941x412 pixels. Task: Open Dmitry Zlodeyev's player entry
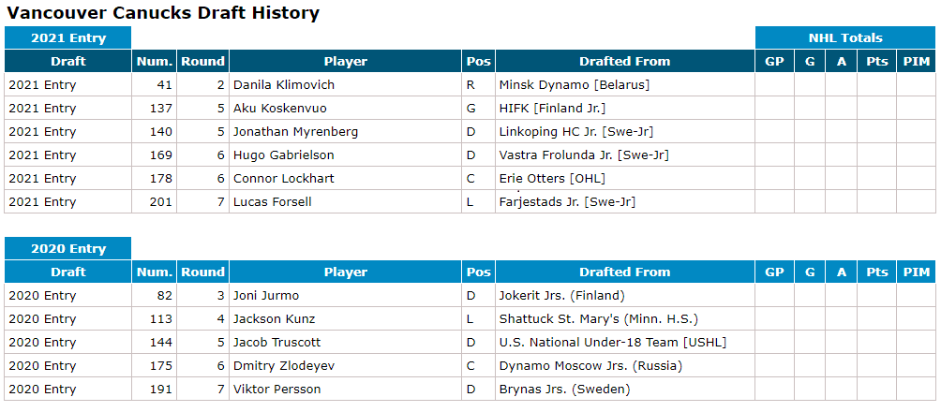click(x=284, y=366)
